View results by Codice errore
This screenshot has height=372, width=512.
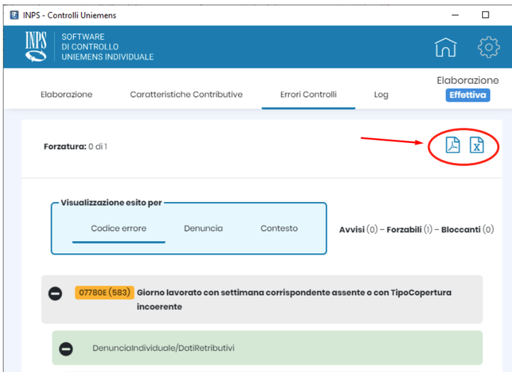[x=119, y=228]
